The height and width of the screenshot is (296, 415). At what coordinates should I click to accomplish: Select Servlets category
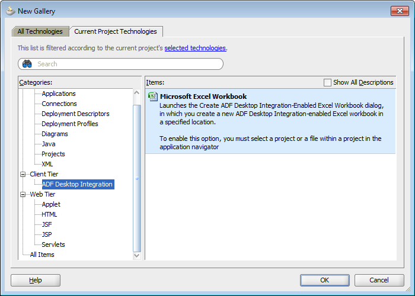pos(53,244)
